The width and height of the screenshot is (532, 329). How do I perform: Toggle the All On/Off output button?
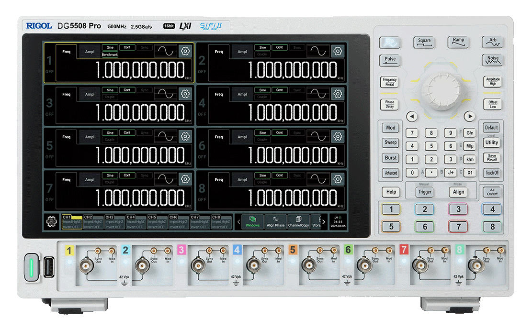click(x=492, y=192)
